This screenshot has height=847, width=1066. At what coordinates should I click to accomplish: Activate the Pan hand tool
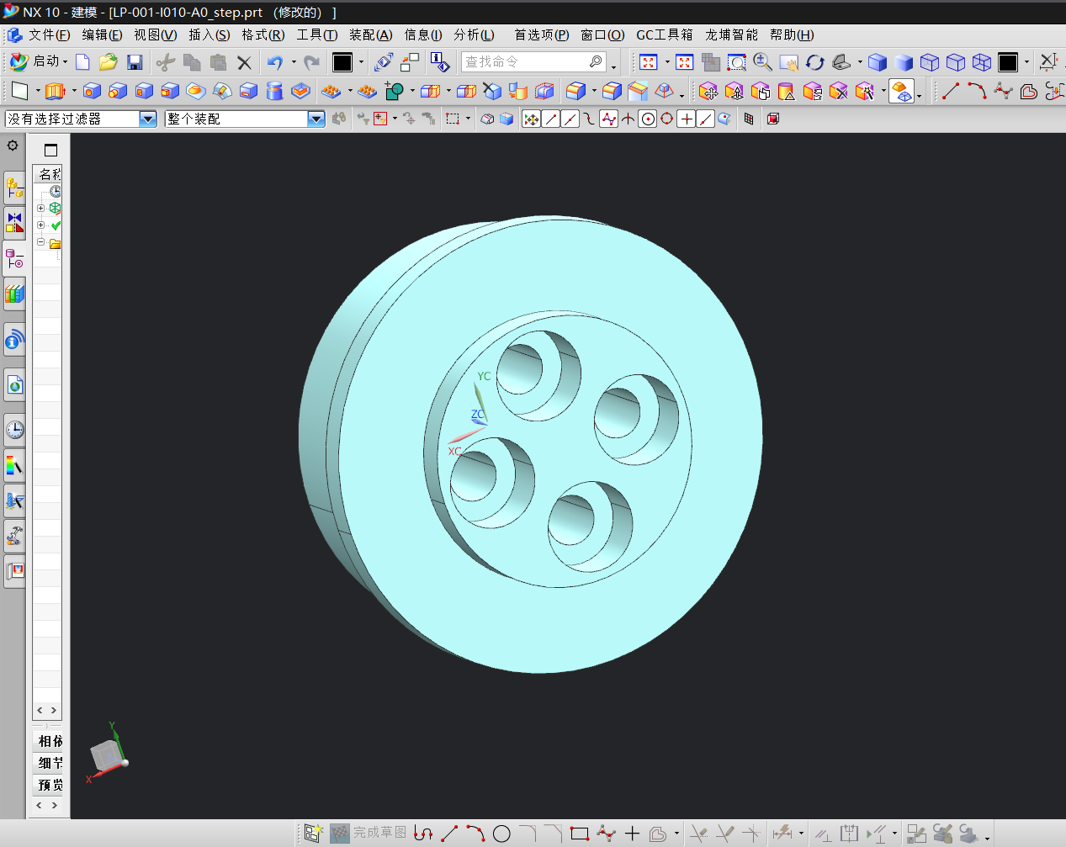point(788,62)
